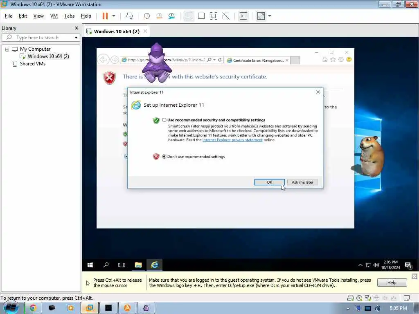Click the library search input field
This screenshot has width=419, height=314.
(x=40, y=37)
